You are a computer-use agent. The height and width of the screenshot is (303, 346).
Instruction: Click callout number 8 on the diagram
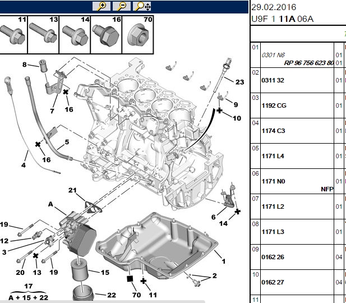[24, 65]
